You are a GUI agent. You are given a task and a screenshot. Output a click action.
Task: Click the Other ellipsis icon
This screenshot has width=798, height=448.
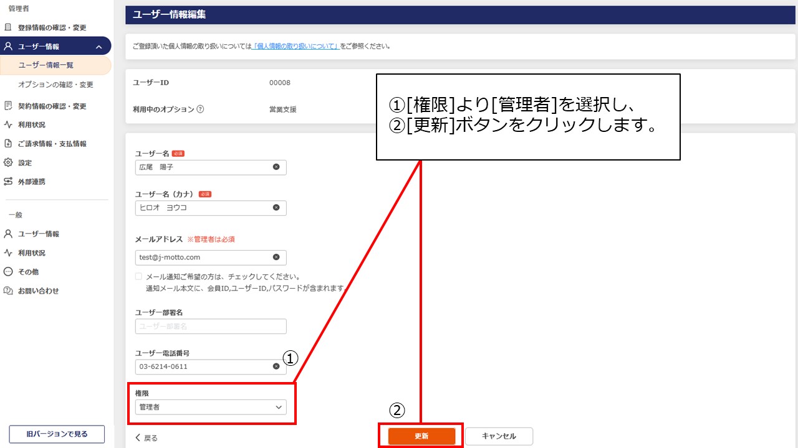tap(8, 272)
